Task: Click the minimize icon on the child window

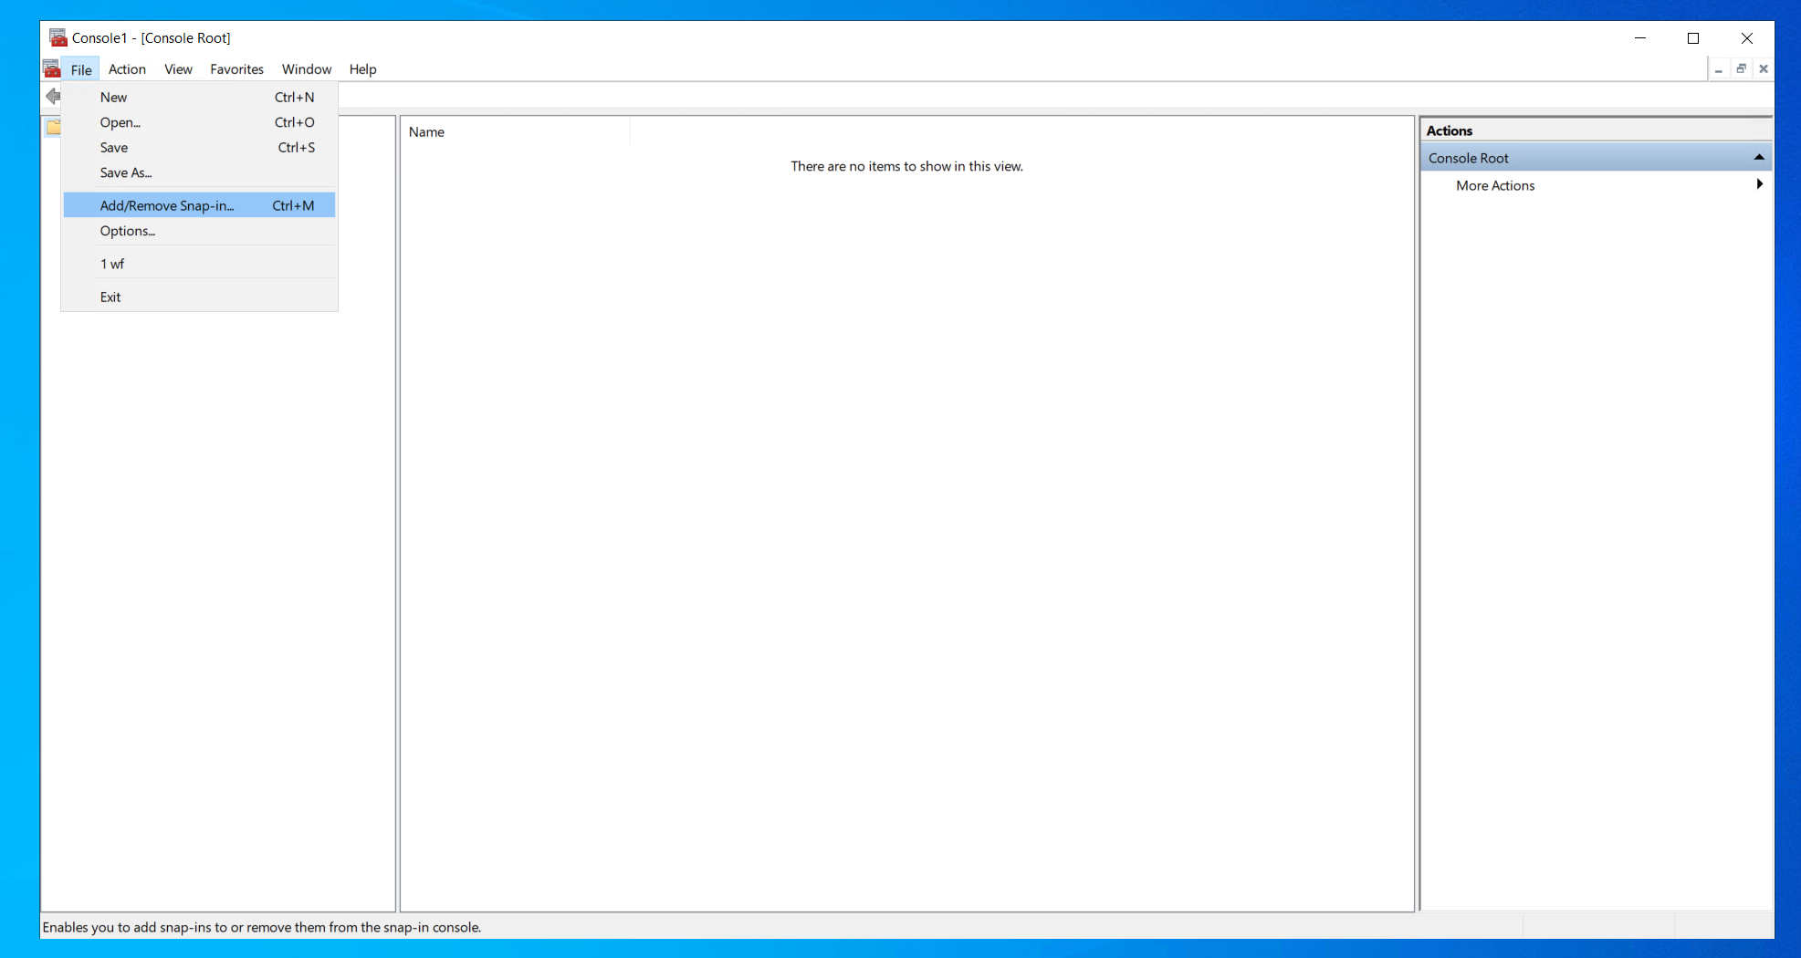Action: 1720,68
